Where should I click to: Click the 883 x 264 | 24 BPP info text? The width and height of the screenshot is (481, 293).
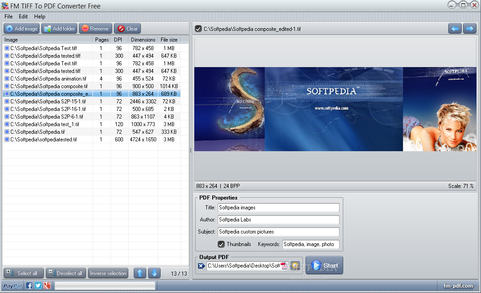(x=218, y=186)
